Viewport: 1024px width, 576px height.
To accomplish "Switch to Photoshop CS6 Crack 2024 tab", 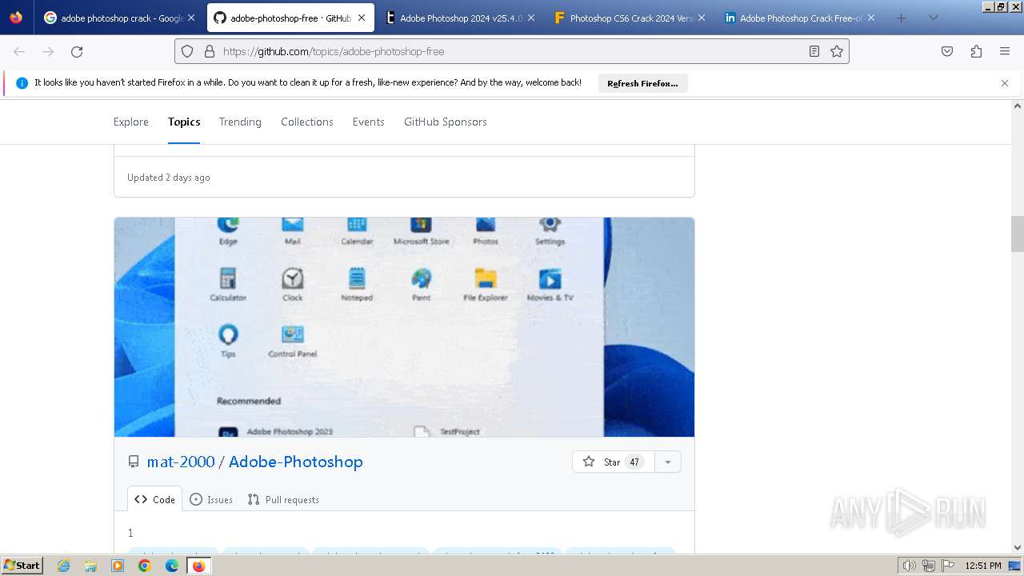I will point(624,18).
